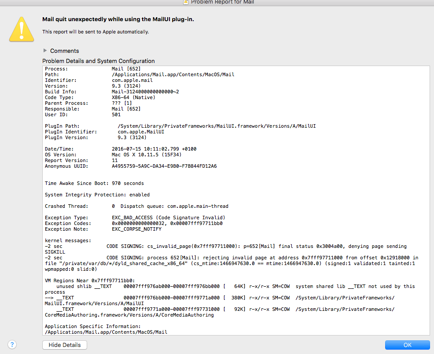Click 'Dispatch queue: com.apple.main-thread'
This screenshot has height=354, width=434.
click(x=174, y=206)
